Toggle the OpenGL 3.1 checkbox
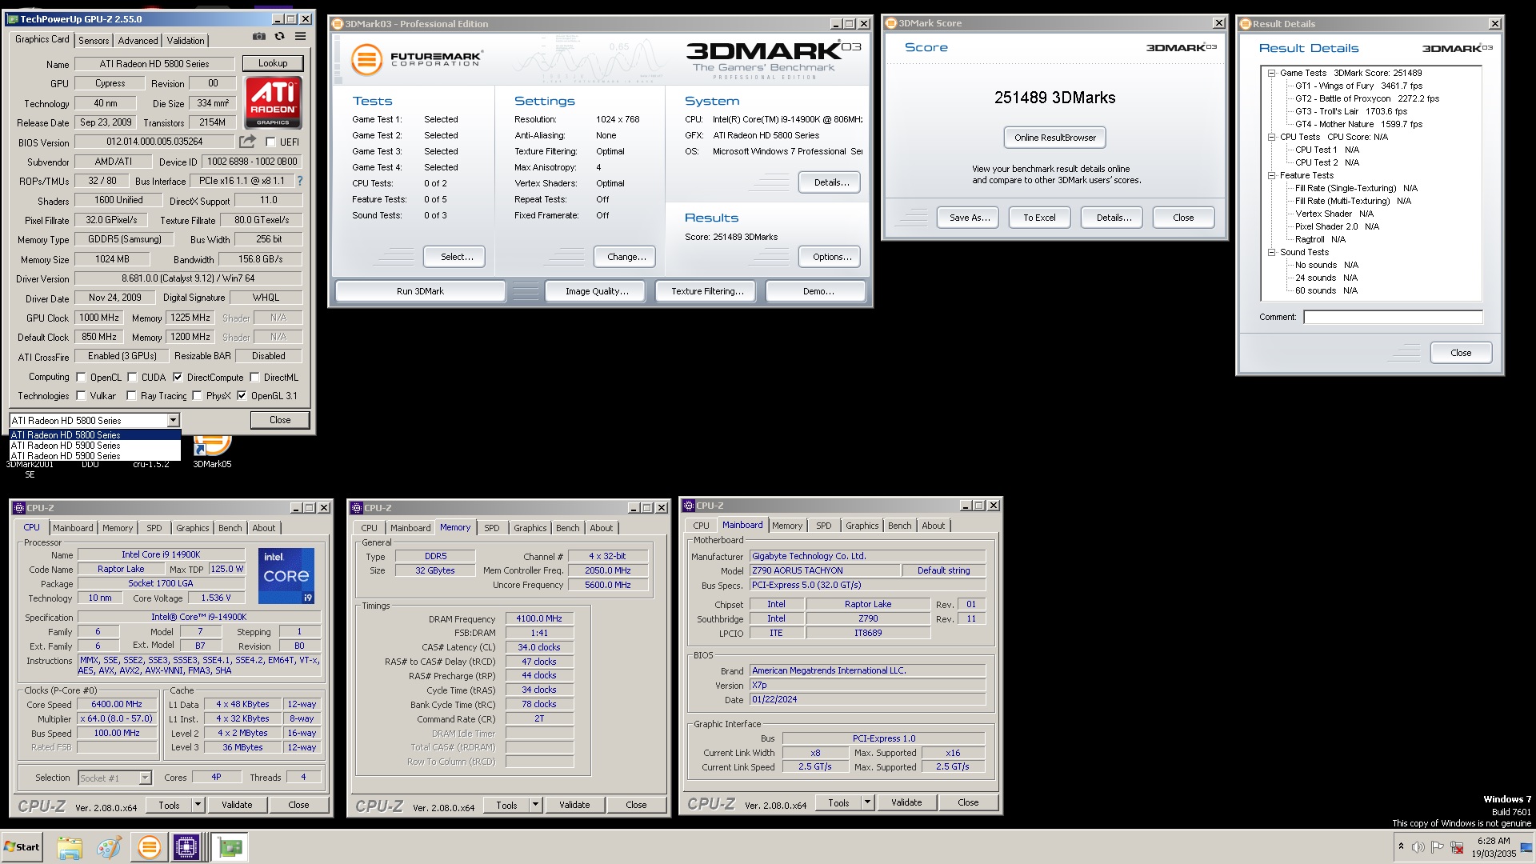The width and height of the screenshot is (1536, 864). tap(242, 395)
